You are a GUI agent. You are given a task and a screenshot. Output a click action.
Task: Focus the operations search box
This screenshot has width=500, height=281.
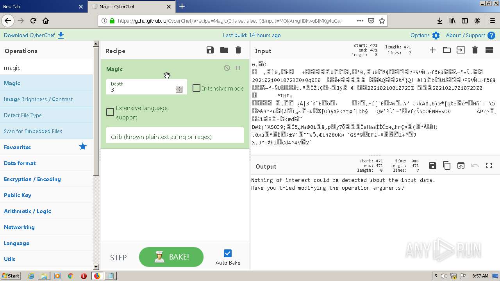pyautogui.click(x=46, y=68)
